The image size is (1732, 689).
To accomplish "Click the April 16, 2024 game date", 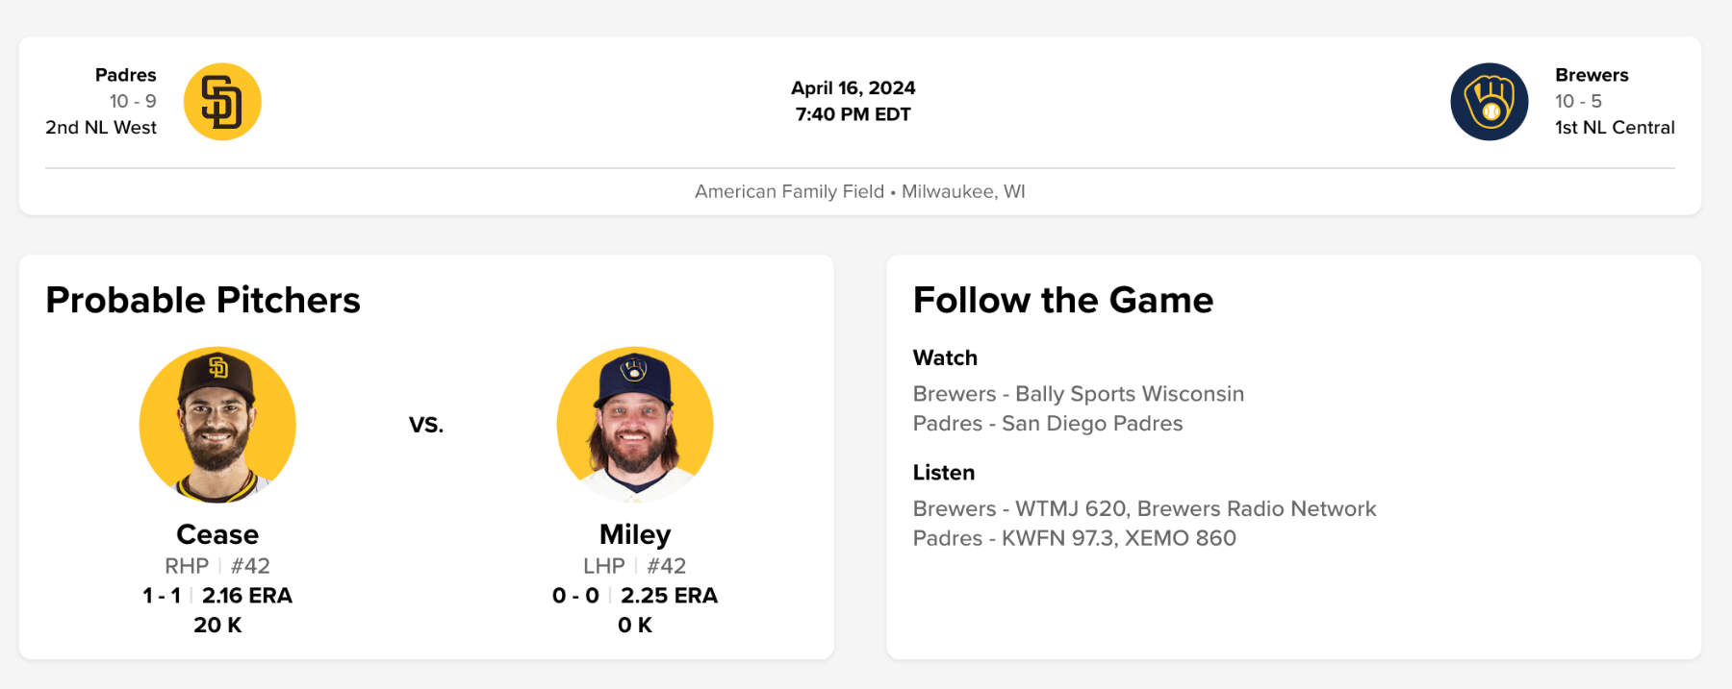I will [x=853, y=88].
